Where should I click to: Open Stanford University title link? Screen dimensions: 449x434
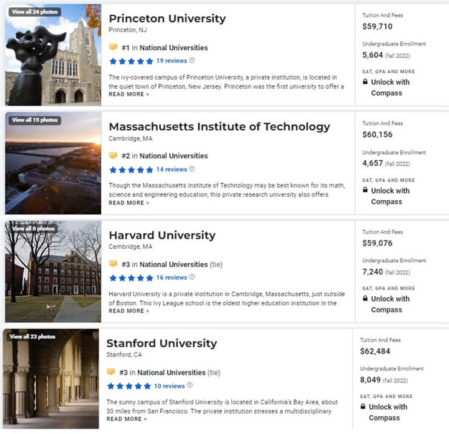[x=161, y=343]
